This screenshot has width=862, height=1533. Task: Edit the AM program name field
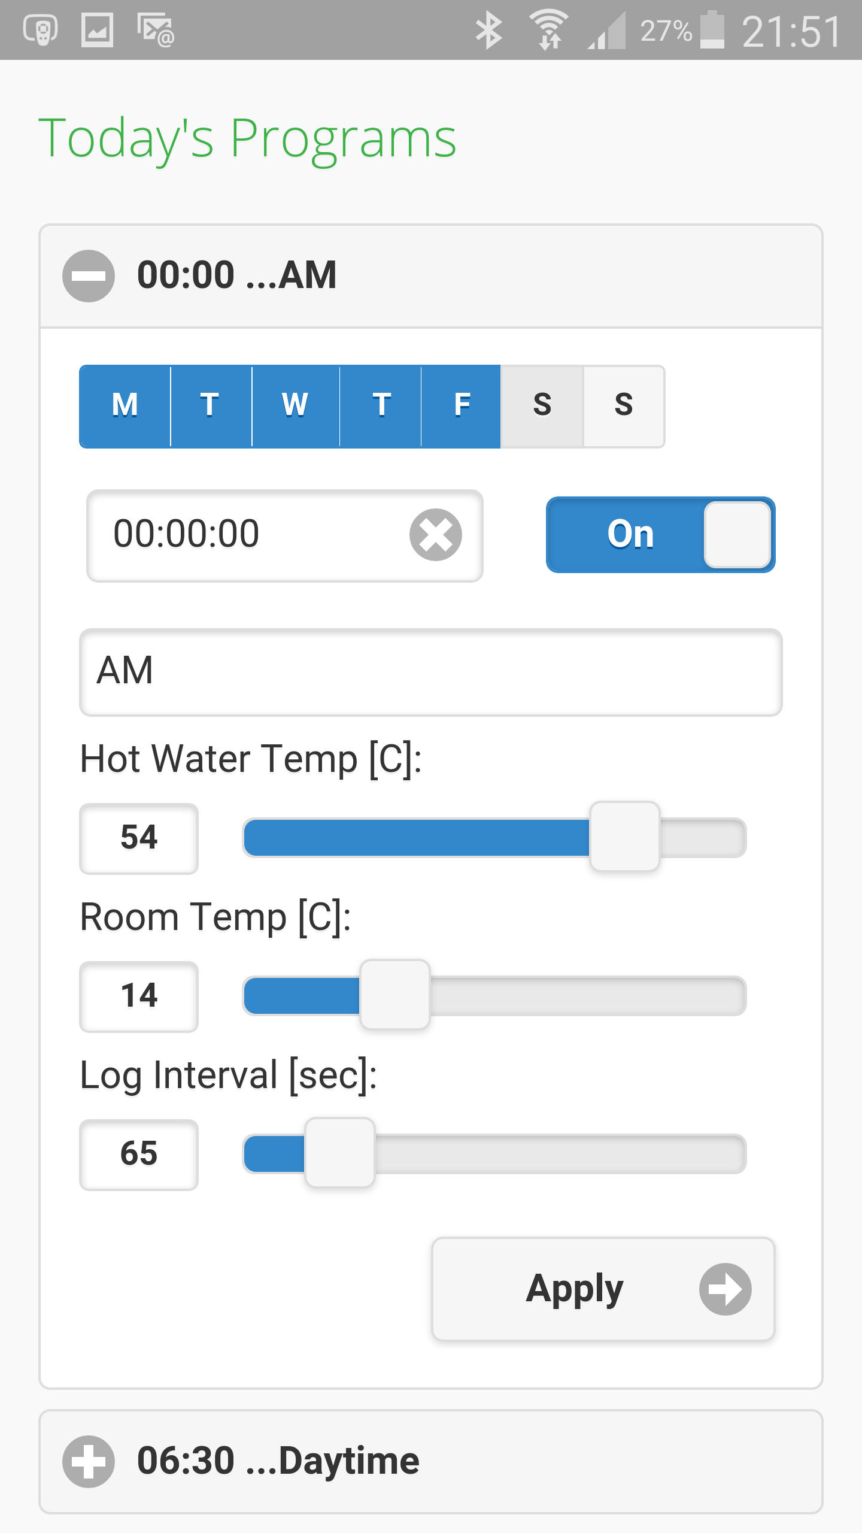[431, 672]
